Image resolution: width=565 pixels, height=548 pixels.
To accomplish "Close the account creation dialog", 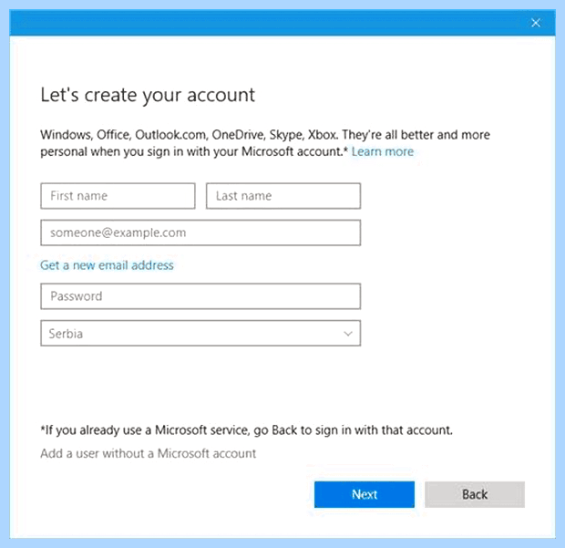I will pyautogui.click(x=536, y=23).
